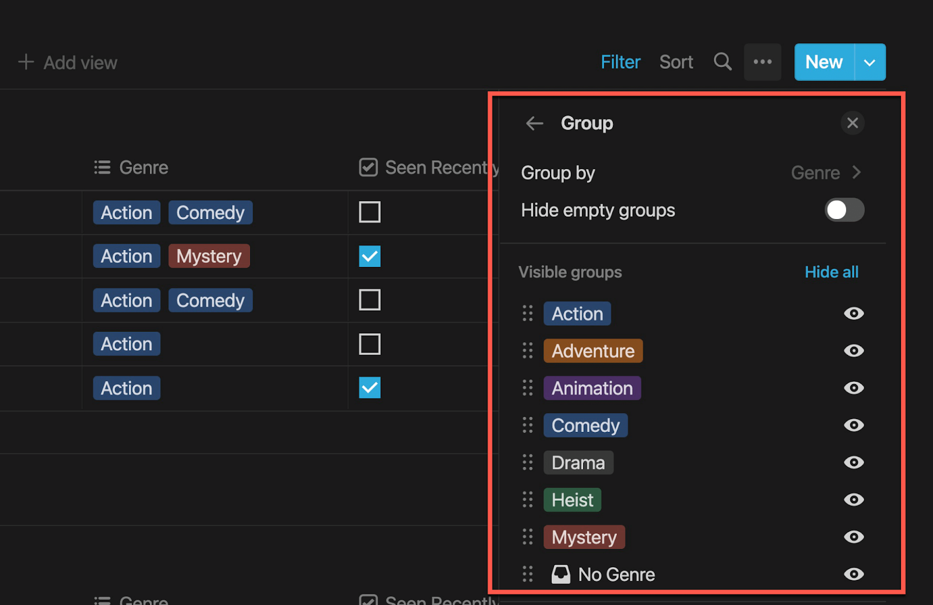Image resolution: width=933 pixels, height=605 pixels.
Task: Click the Seen Recently column checkbox icon
Action: 369,167
